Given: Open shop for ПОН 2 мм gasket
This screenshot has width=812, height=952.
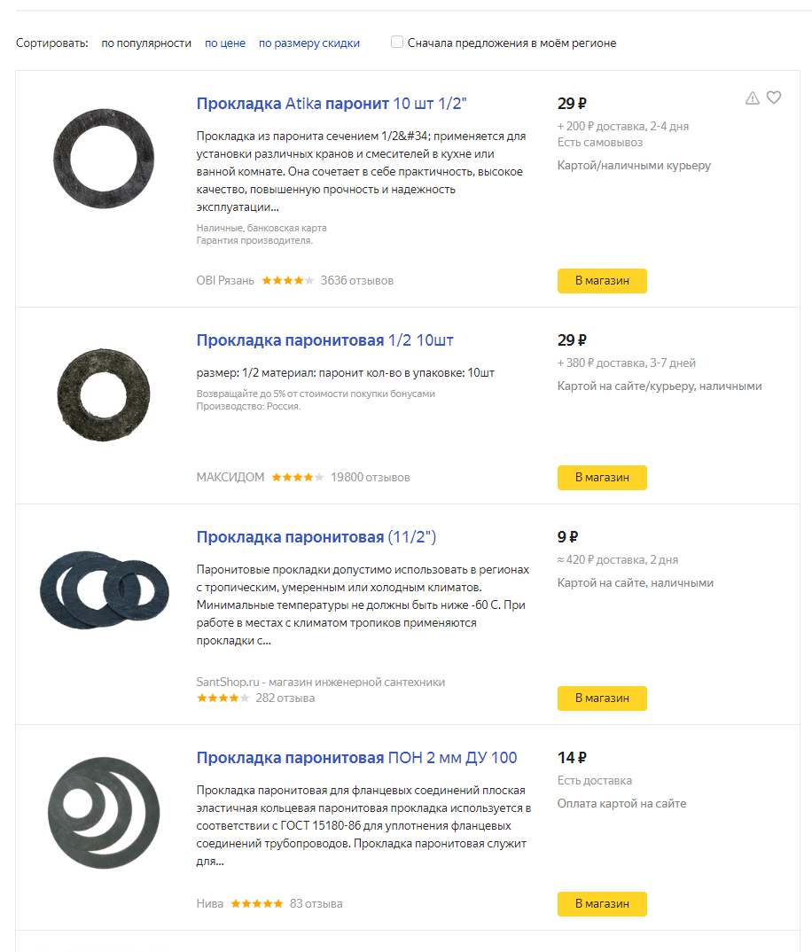Looking at the screenshot, I should tap(602, 904).
